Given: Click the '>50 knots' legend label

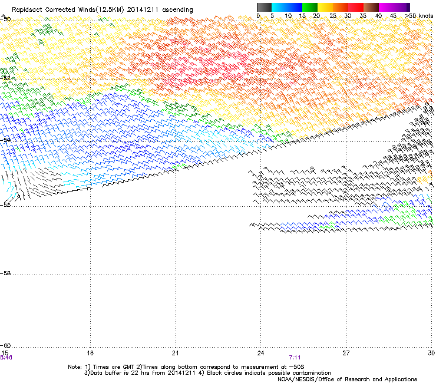Looking at the screenshot, I should [x=419, y=16].
